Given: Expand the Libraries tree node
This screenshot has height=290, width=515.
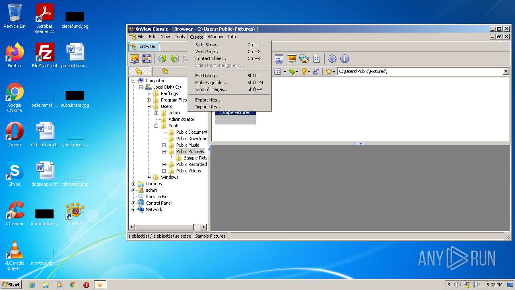Looking at the screenshot, I should tap(134, 184).
